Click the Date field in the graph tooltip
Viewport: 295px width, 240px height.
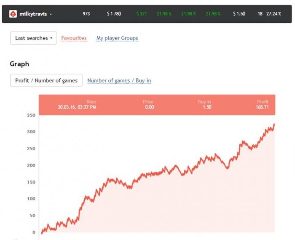77,107
